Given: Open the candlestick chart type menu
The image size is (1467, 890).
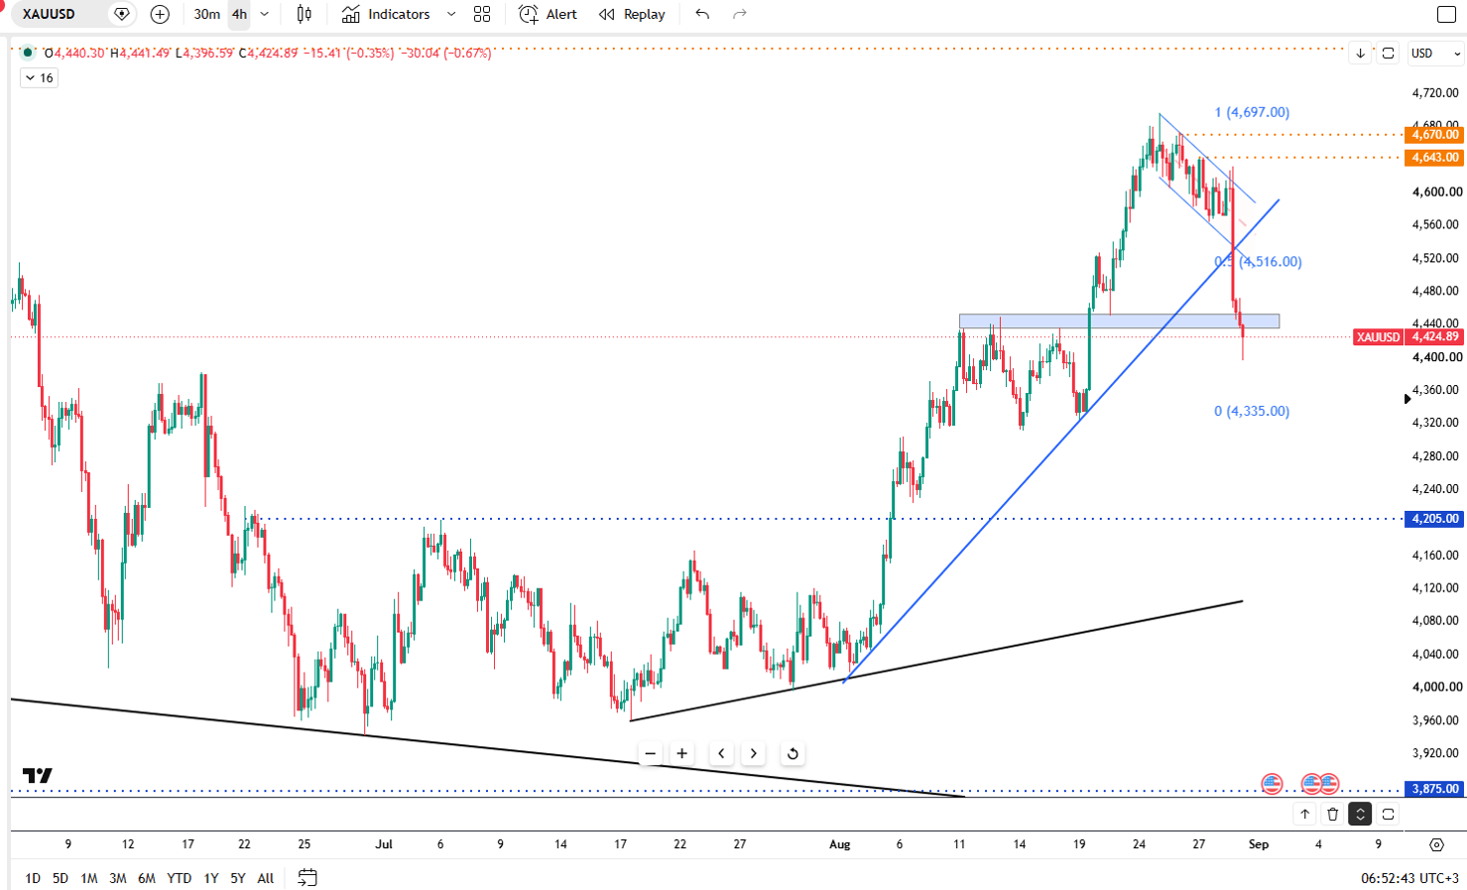Looking at the screenshot, I should [x=305, y=14].
